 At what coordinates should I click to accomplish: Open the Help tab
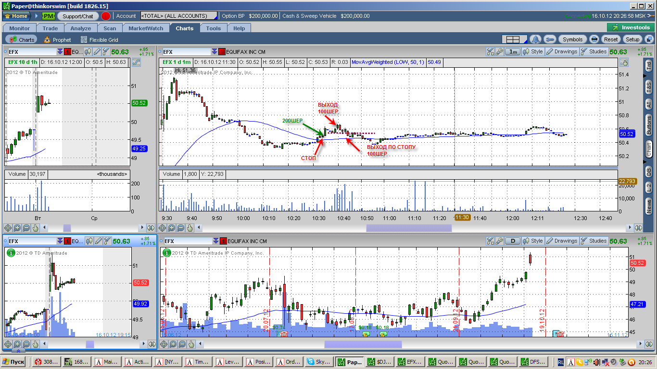pyautogui.click(x=239, y=28)
